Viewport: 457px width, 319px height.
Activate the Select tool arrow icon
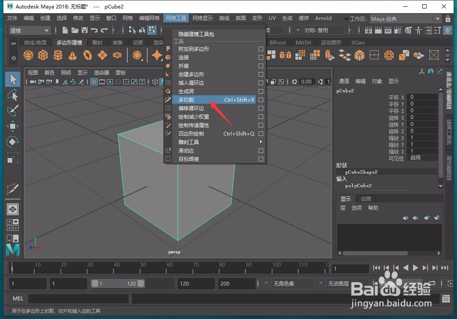pyautogui.click(x=13, y=79)
